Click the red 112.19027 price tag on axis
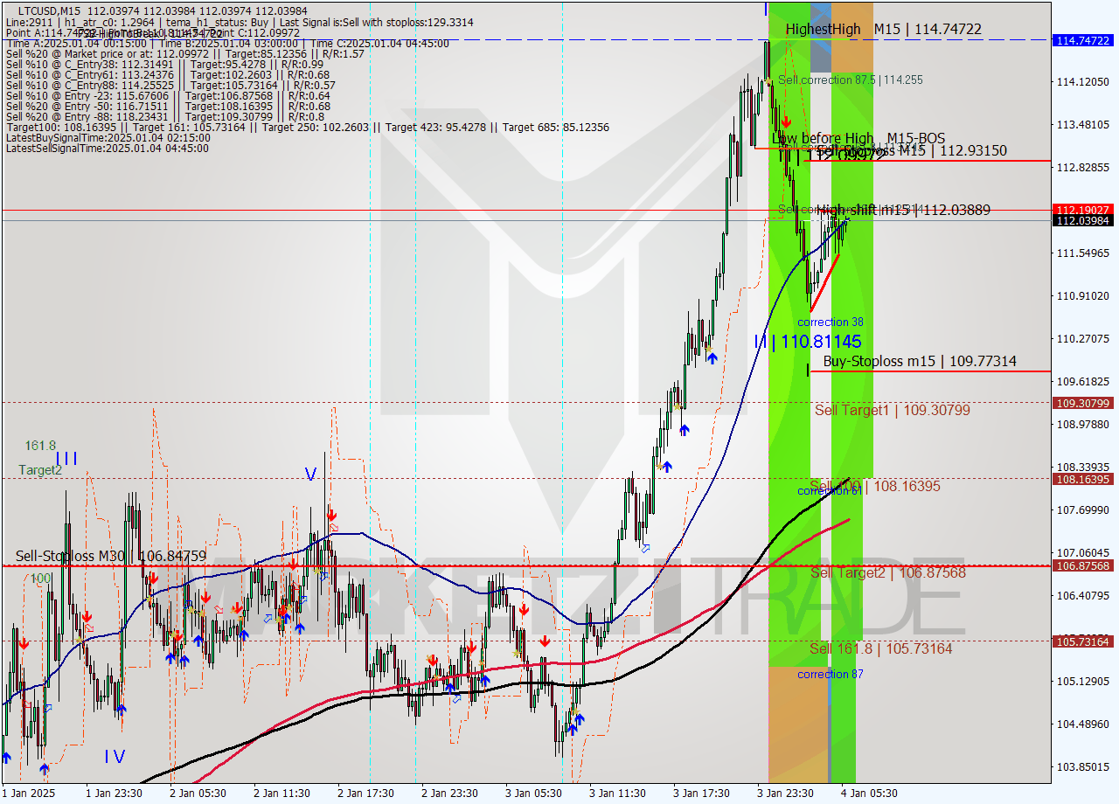The height and width of the screenshot is (804, 1119). (1084, 210)
